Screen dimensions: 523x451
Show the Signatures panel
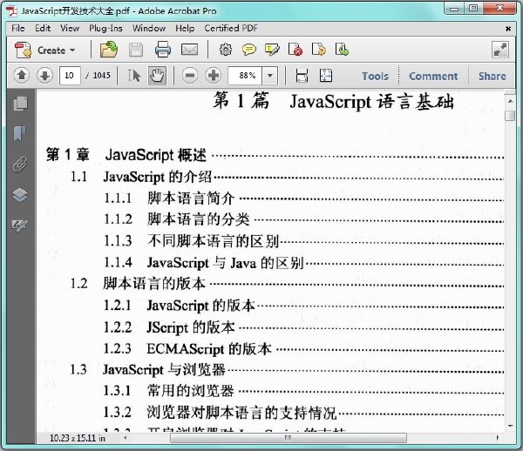point(20,225)
